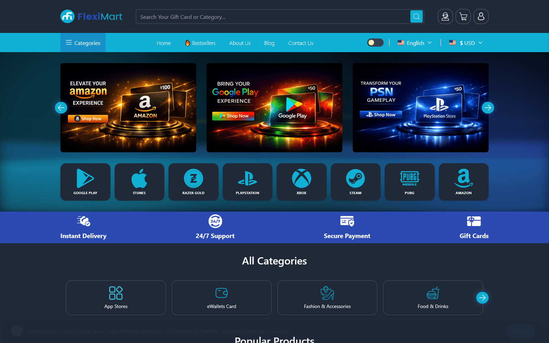549x343 pixels.
Task: Click Shop Now on Amazon banner
Action: (88, 119)
